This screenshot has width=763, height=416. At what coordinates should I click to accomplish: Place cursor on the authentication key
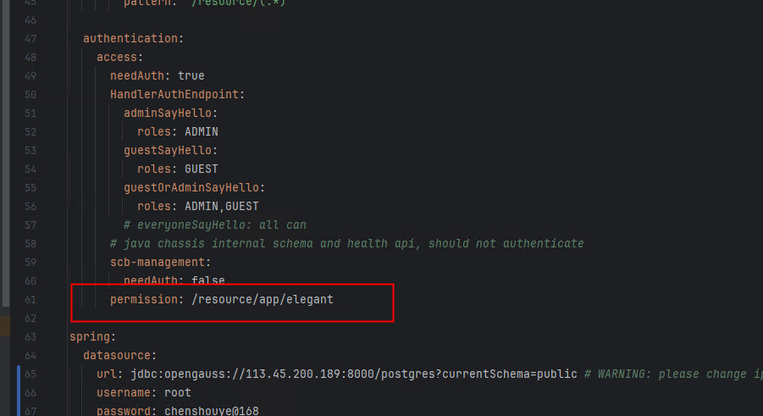tap(131, 39)
